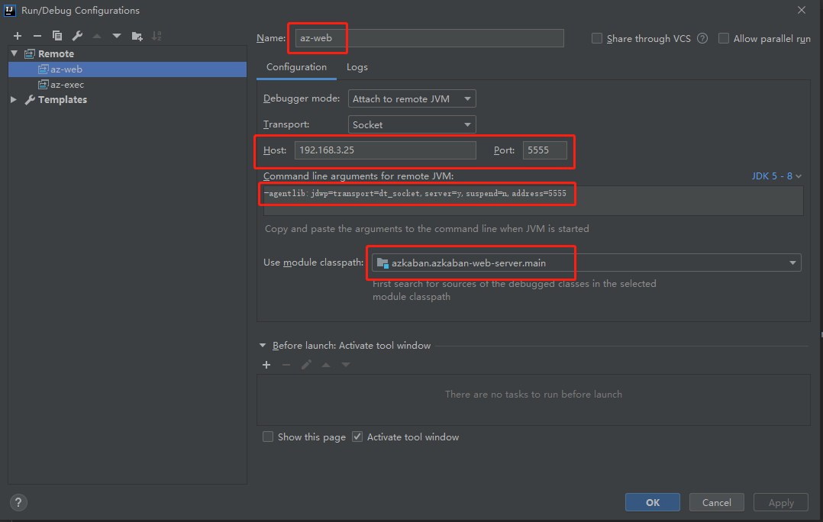This screenshot has width=823, height=522.
Task: Create new configuration folder
Action: coord(137,36)
